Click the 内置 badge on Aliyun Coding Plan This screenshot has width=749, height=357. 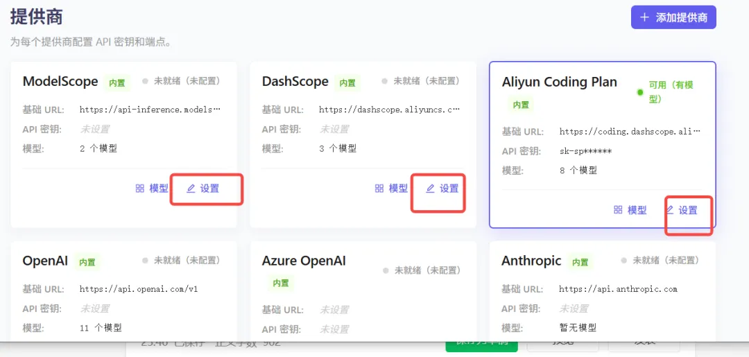521,105
